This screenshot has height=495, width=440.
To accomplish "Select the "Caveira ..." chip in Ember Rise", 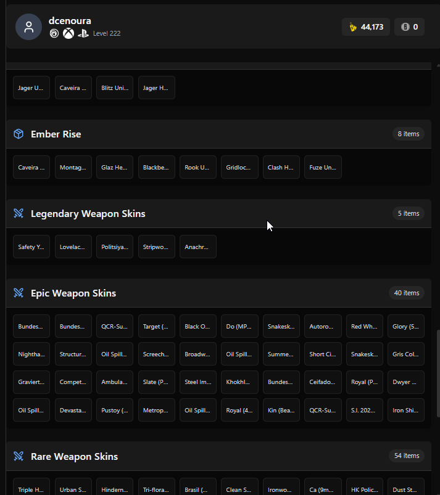I will [31, 167].
